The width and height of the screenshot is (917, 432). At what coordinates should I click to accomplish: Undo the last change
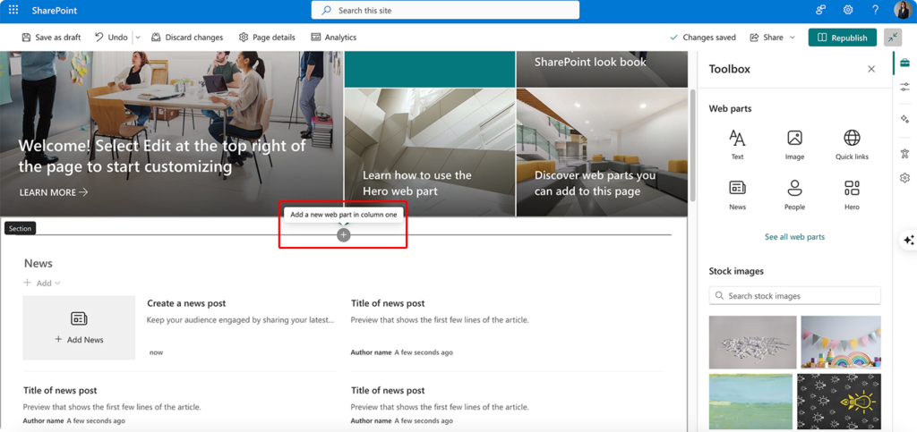pos(111,38)
